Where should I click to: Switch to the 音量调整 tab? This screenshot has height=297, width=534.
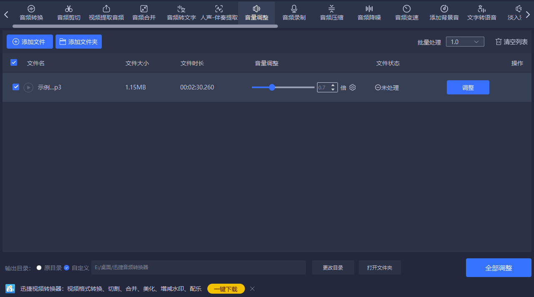click(x=256, y=12)
